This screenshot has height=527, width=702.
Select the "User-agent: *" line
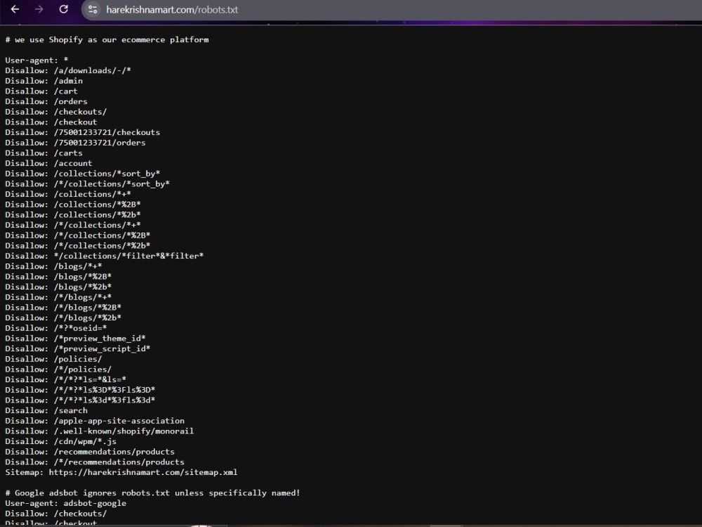pos(37,60)
